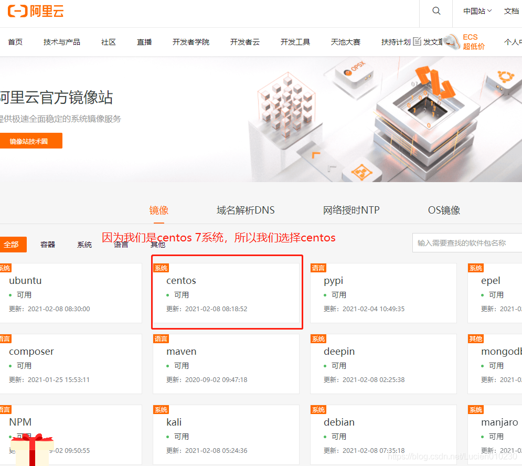522x466 pixels.
Task: Expand the 中国站 region dropdown
Action: (x=477, y=11)
